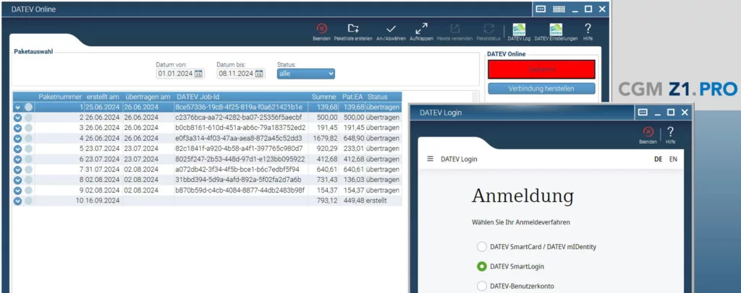
Task: Click date 16.09.2024 in erstellt am column
Action: [103, 201]
